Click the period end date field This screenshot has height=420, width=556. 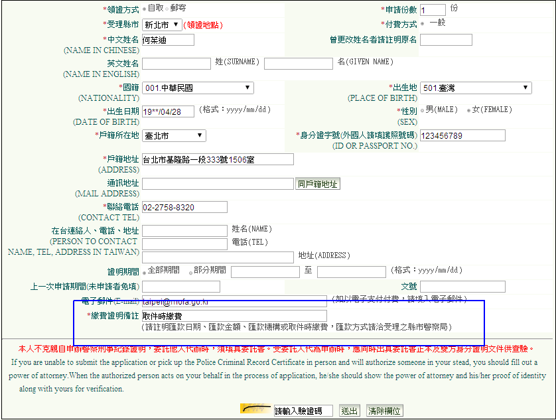[352, 272]
